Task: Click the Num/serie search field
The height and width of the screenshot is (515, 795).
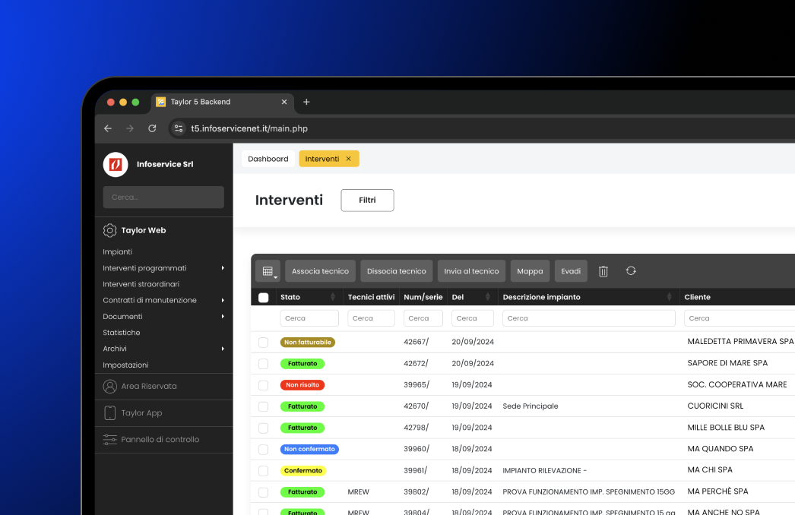Action: click(x=423, y=318)
